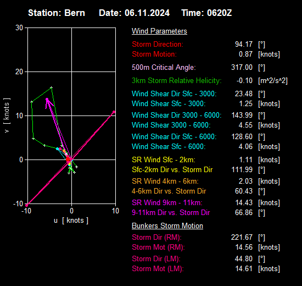Click the 94.17 storm direction value
Image resolution: width=302 pixels, height=286 pixels.
(x=244, y=44)
